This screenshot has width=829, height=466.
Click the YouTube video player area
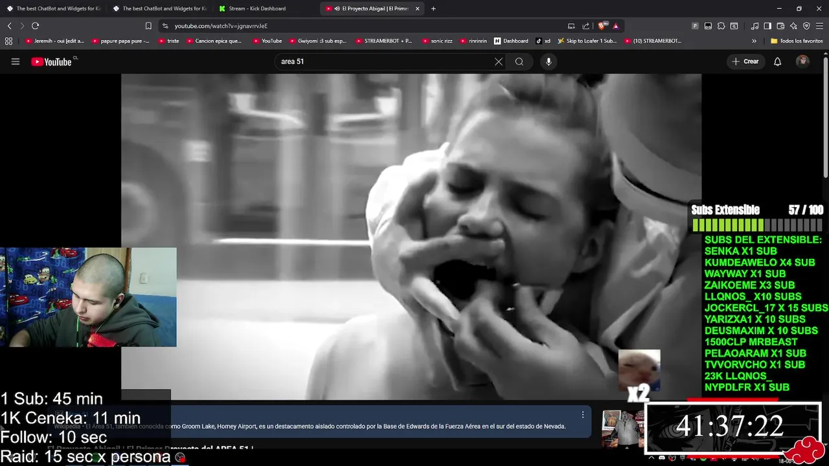[411, 237]
